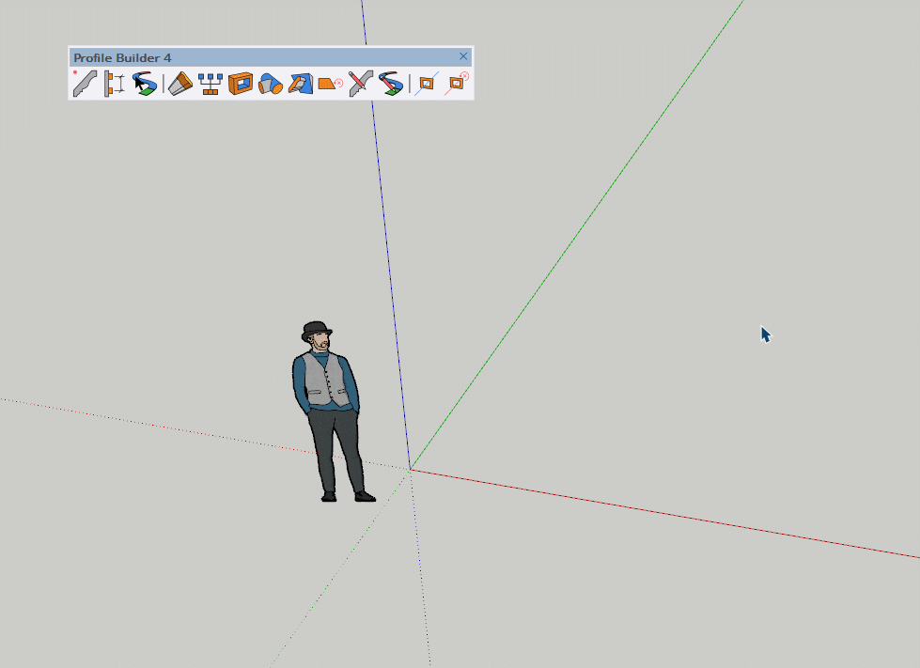Viewport: 920px width, 668px height.
Task: Open the blue-orange hierarchy tree tool
Action: click(211, 84)
